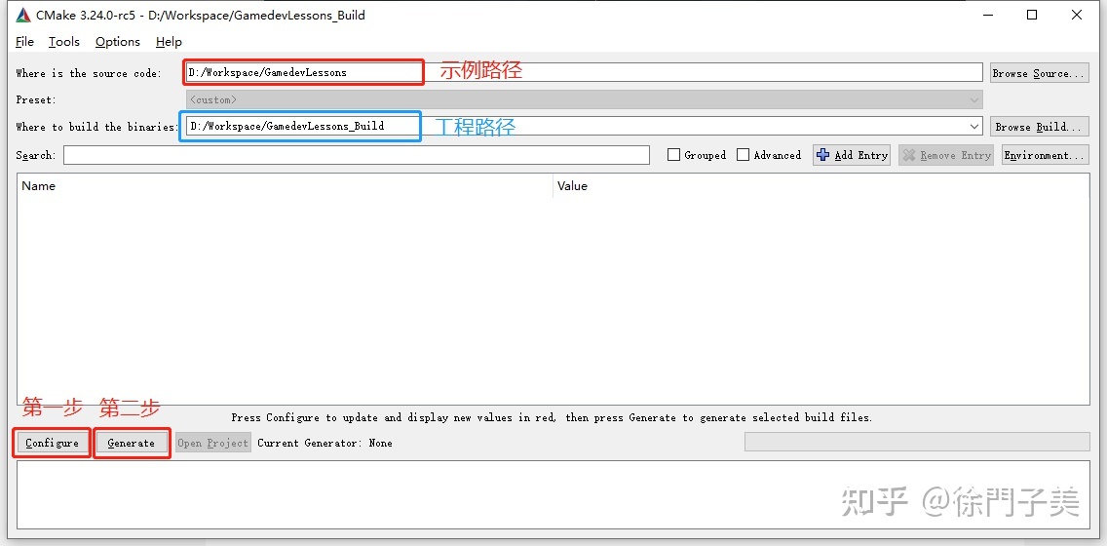Open the File menu
This screenshot has width=1107, height=546.
[24, 42]
